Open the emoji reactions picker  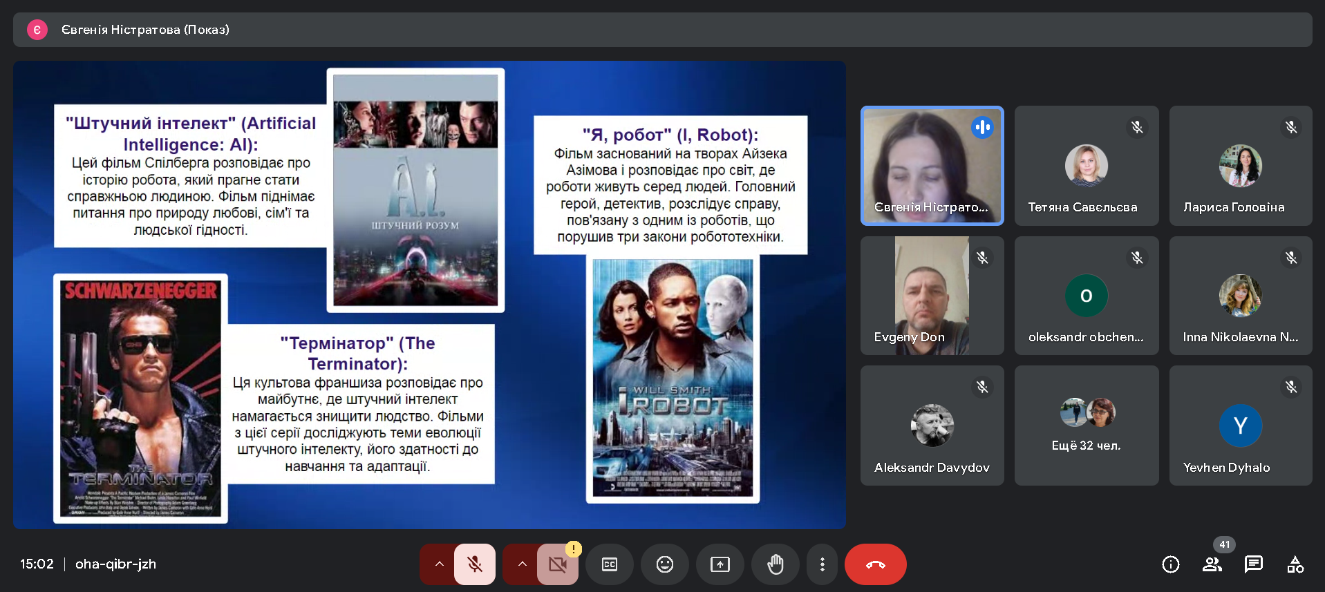[665, 564]
